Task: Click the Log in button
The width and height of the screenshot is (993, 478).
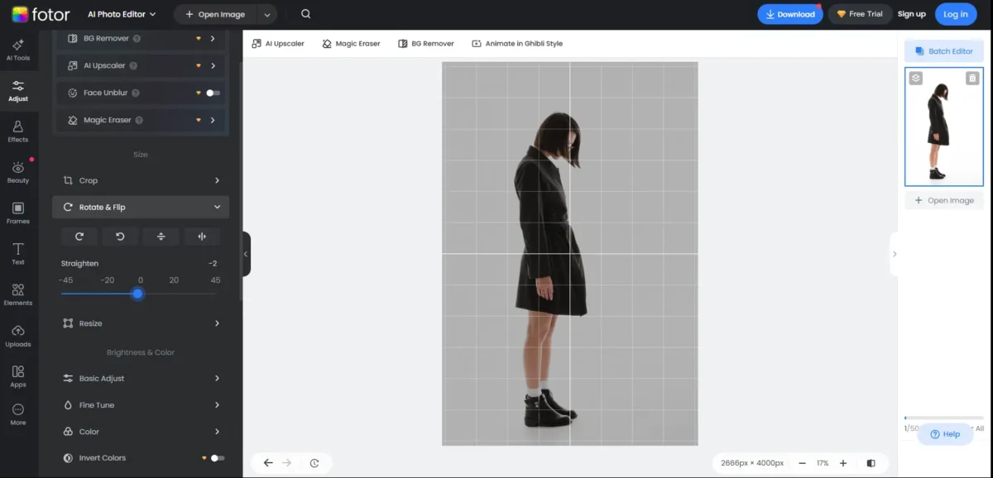Action: 956,14
